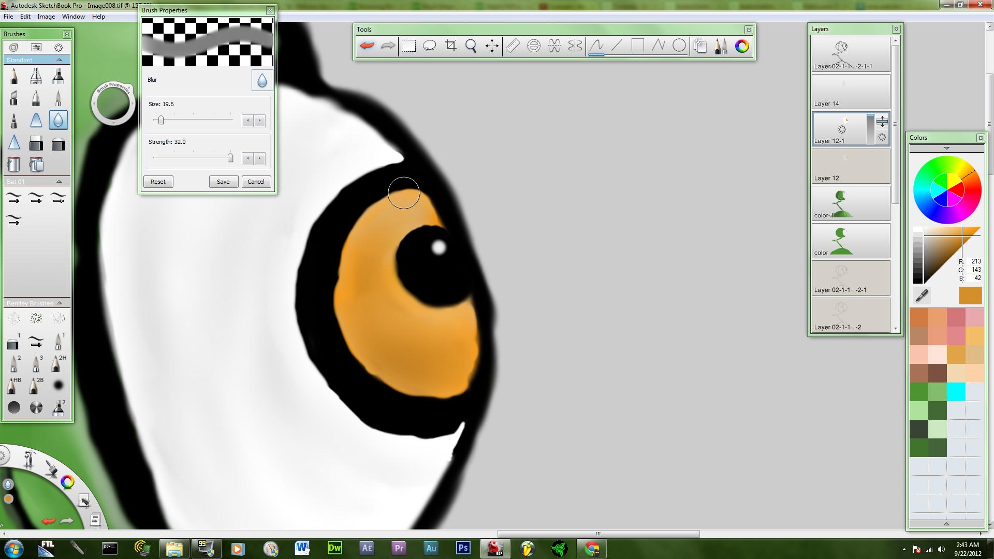The width and height of the screenshot is (994, 559).
Task: Select the Polyline draw style
Action: 659,46
